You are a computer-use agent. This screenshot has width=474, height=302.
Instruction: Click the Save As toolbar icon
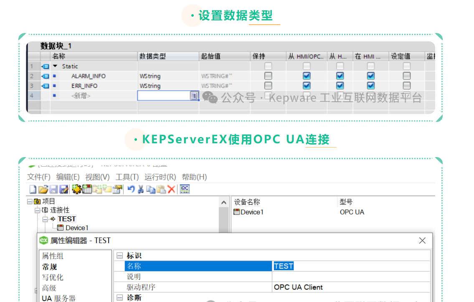[64, 189]
